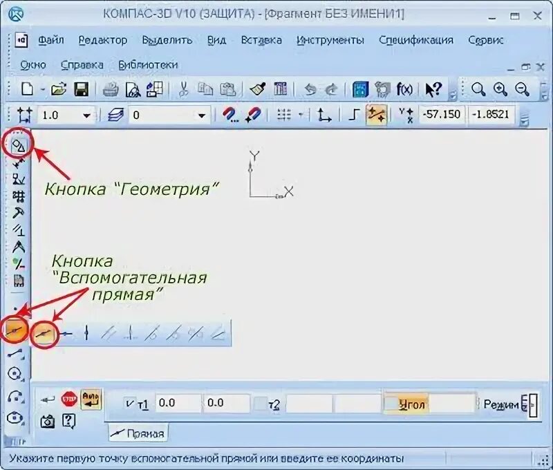Open the Справка menu
Screen dimensions: 553x470
82,65
